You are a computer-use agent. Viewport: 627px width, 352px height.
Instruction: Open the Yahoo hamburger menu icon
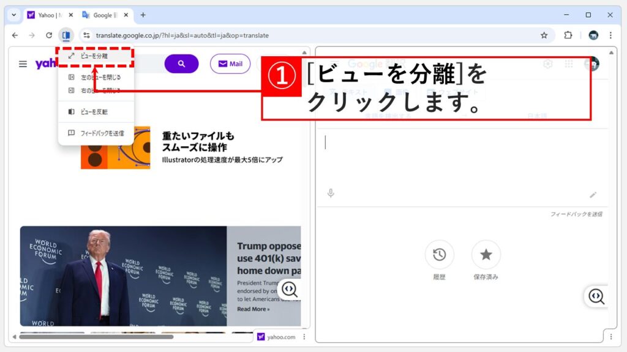pyautogui.click(x=23, y=64)
